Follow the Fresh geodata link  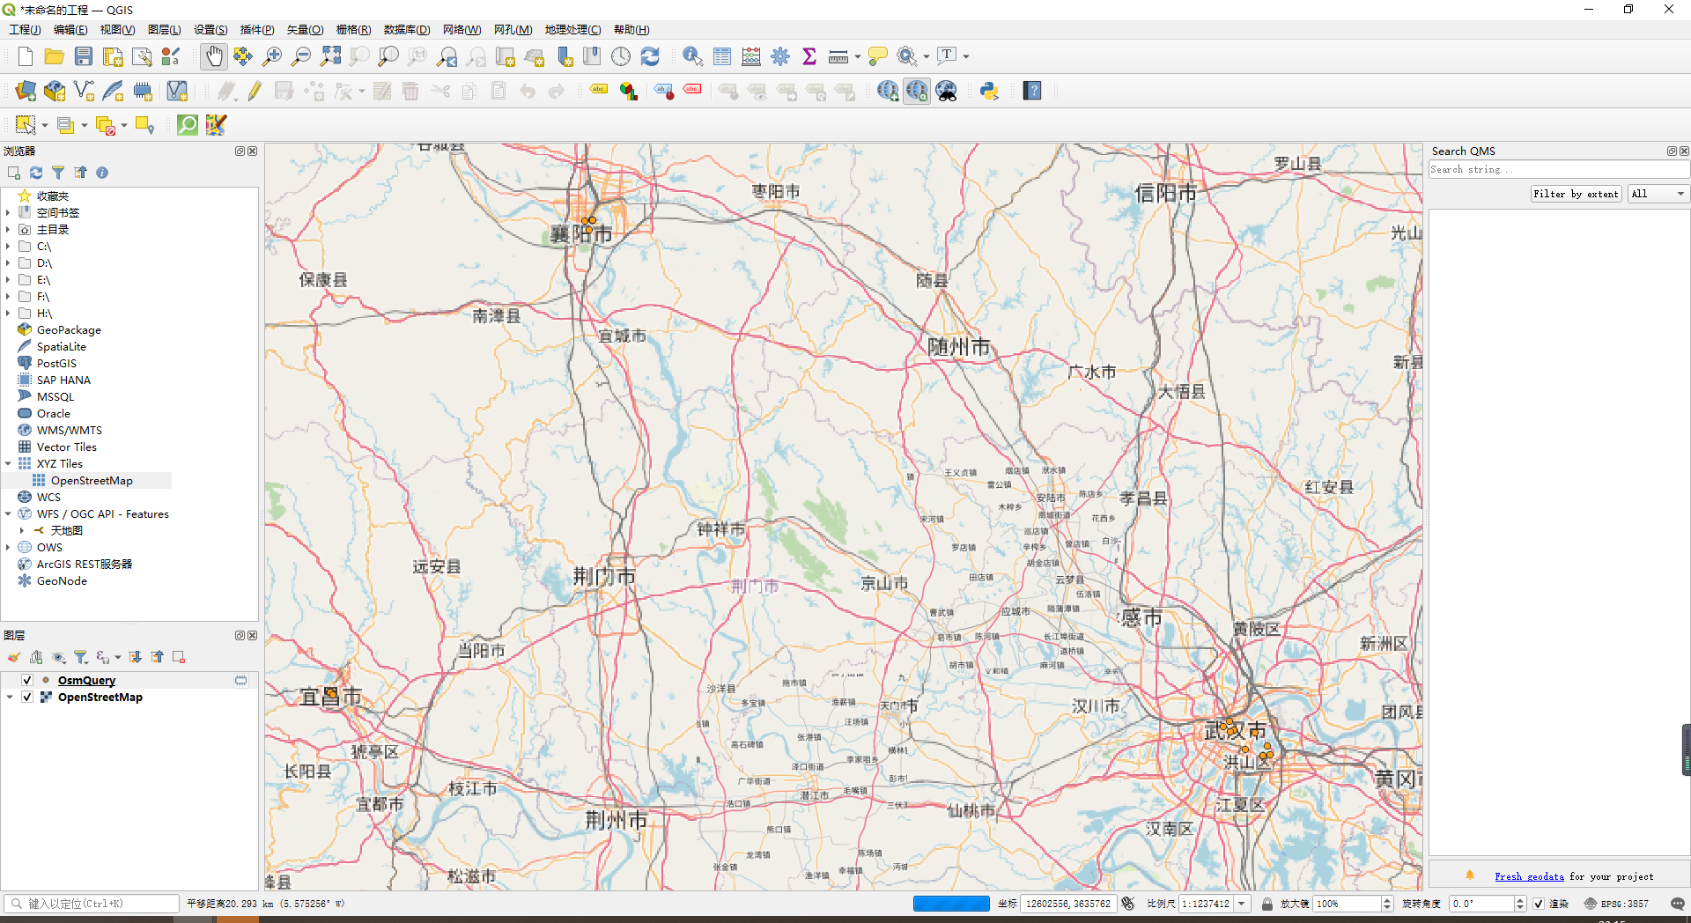1529,876
